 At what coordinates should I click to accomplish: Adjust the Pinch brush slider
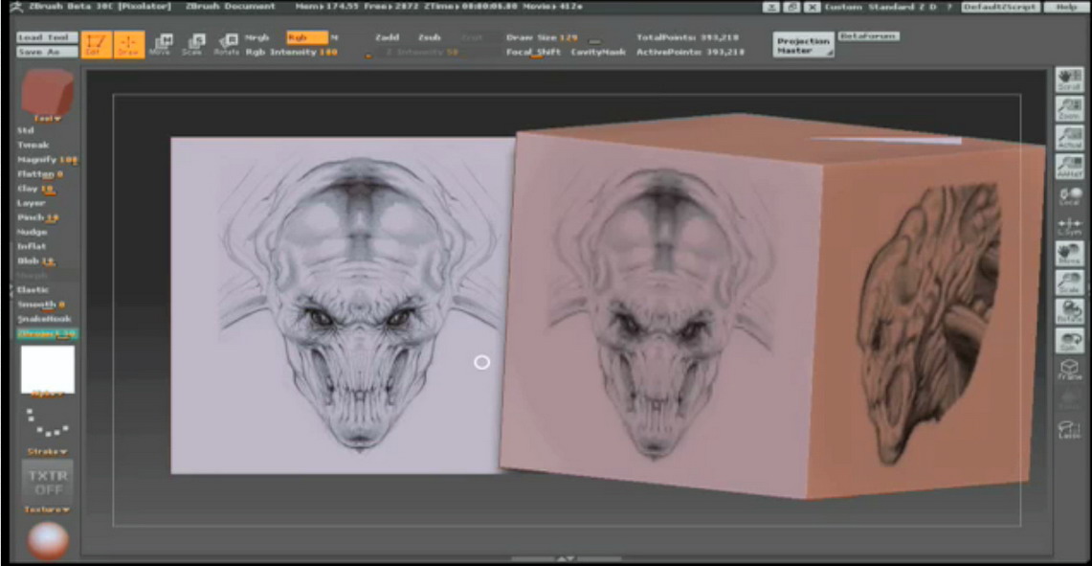(37, 217)
